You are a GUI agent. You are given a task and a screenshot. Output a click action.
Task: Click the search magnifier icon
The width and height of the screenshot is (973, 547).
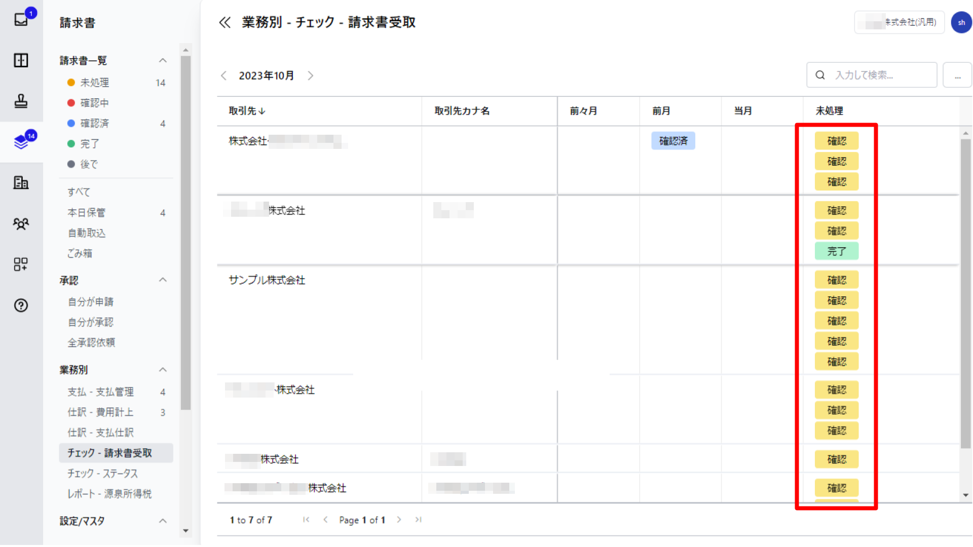820,75
